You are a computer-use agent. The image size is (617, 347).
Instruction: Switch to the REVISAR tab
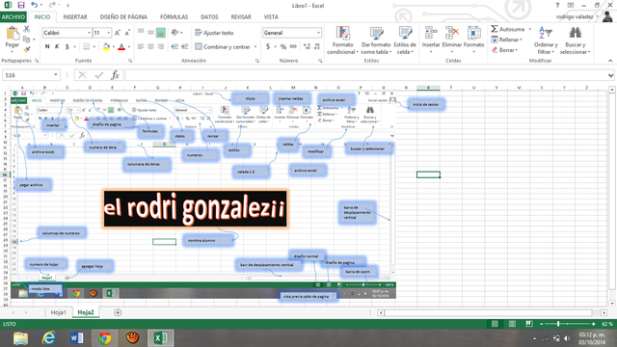[x=241, y=17]
